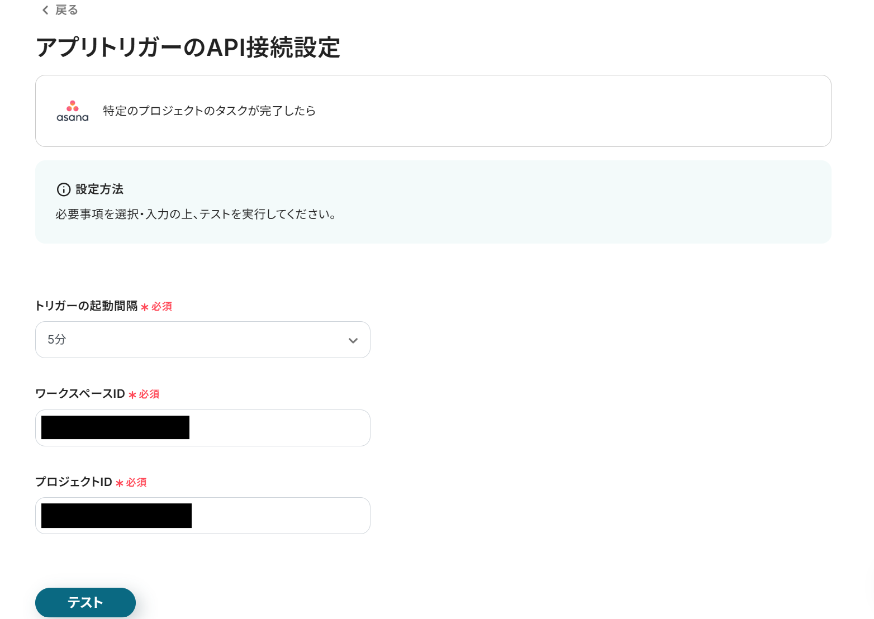Click the アプリトリガーのAPI接続設定 page heading
874x619 pixels.
pyautogui.click(x=188, y=47)
